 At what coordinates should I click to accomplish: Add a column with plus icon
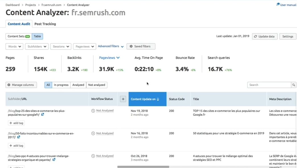click(123, 99)
